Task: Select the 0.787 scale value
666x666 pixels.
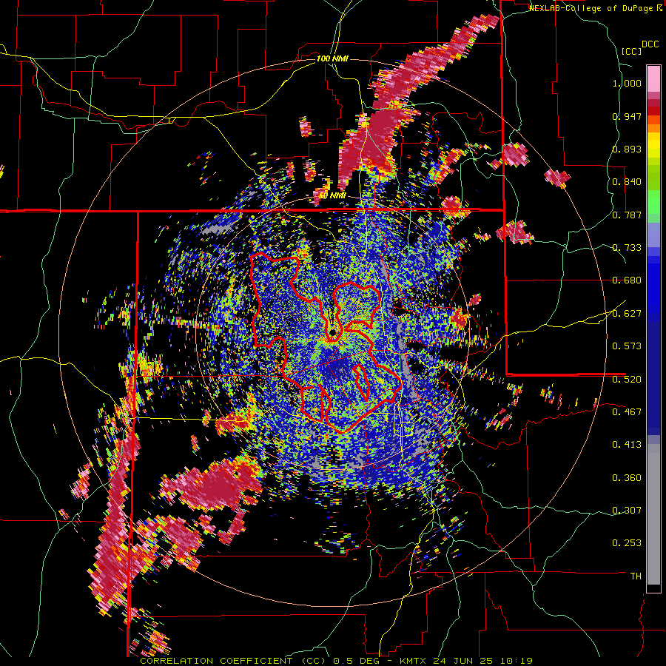Action: [x=627, y=215]
